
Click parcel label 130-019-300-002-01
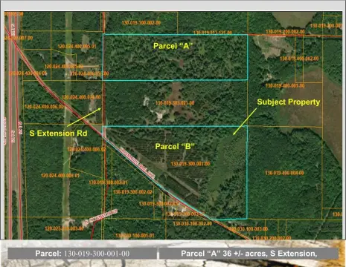click(x=109, y=182)
